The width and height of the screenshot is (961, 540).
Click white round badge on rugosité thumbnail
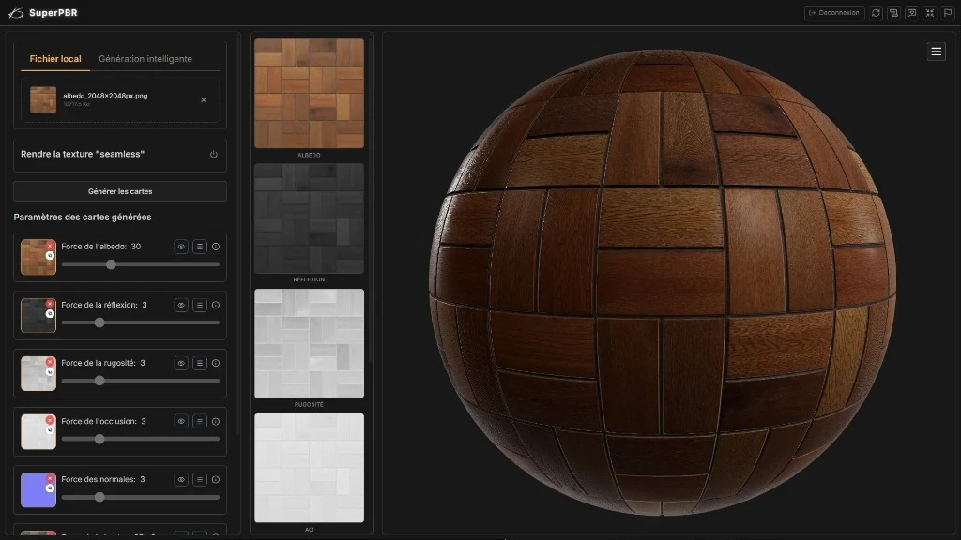coord(51,371)
